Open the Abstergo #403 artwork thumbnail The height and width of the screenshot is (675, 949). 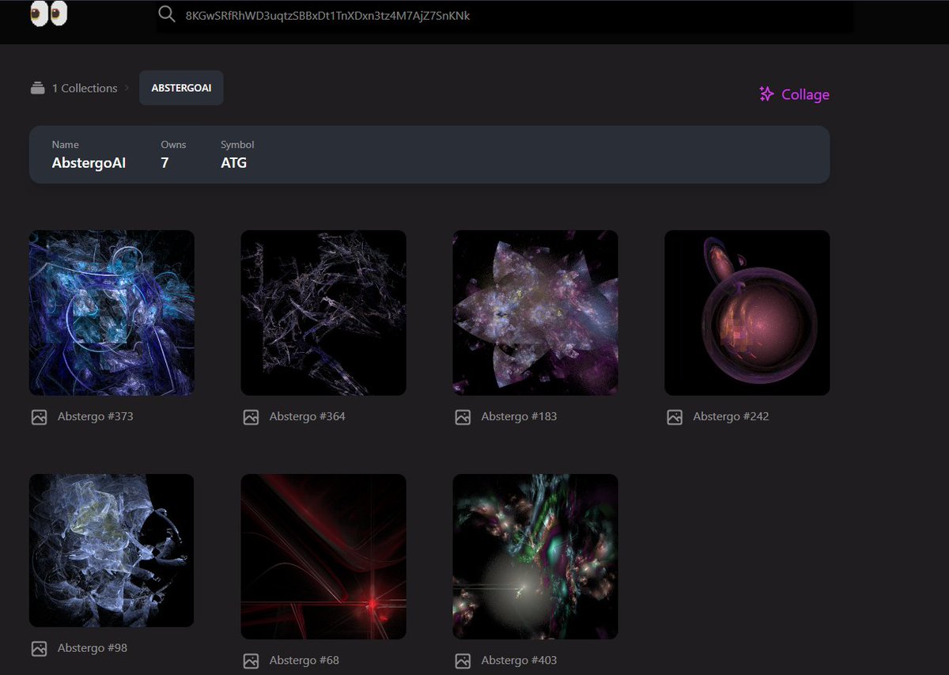pos(535,556)
